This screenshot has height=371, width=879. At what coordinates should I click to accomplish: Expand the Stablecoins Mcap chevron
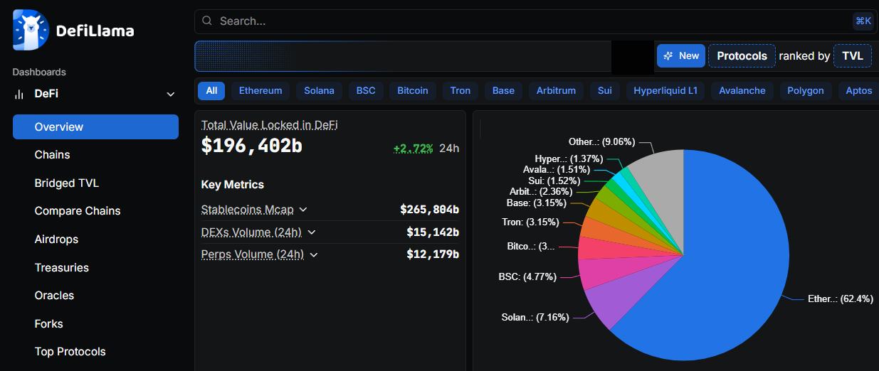(x=303, y=210)
